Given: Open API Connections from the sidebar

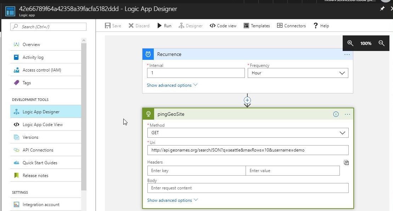Looking at the screenshot, I should tap(38, 150).
